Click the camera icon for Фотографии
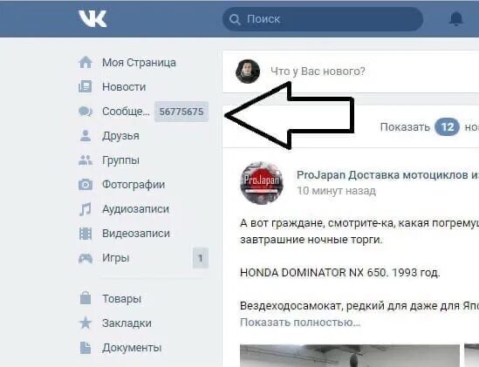Image resolution: width=479 pixels, height=367 pixels. (86, 185)
